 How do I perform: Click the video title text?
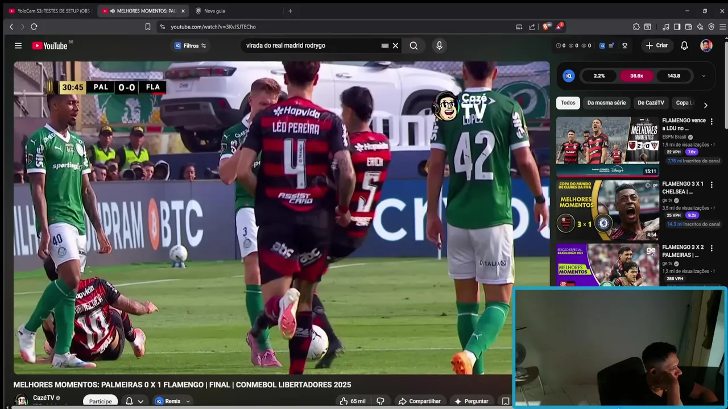[x=182, y=385]
